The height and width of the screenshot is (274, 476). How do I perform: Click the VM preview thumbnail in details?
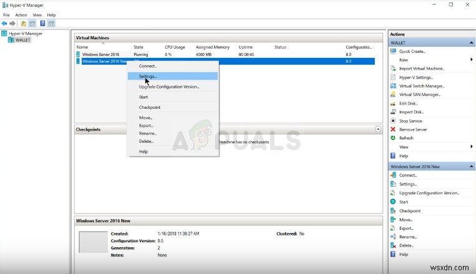pos(93,242)
